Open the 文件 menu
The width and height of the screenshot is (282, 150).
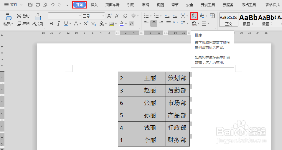click(14, 5)
